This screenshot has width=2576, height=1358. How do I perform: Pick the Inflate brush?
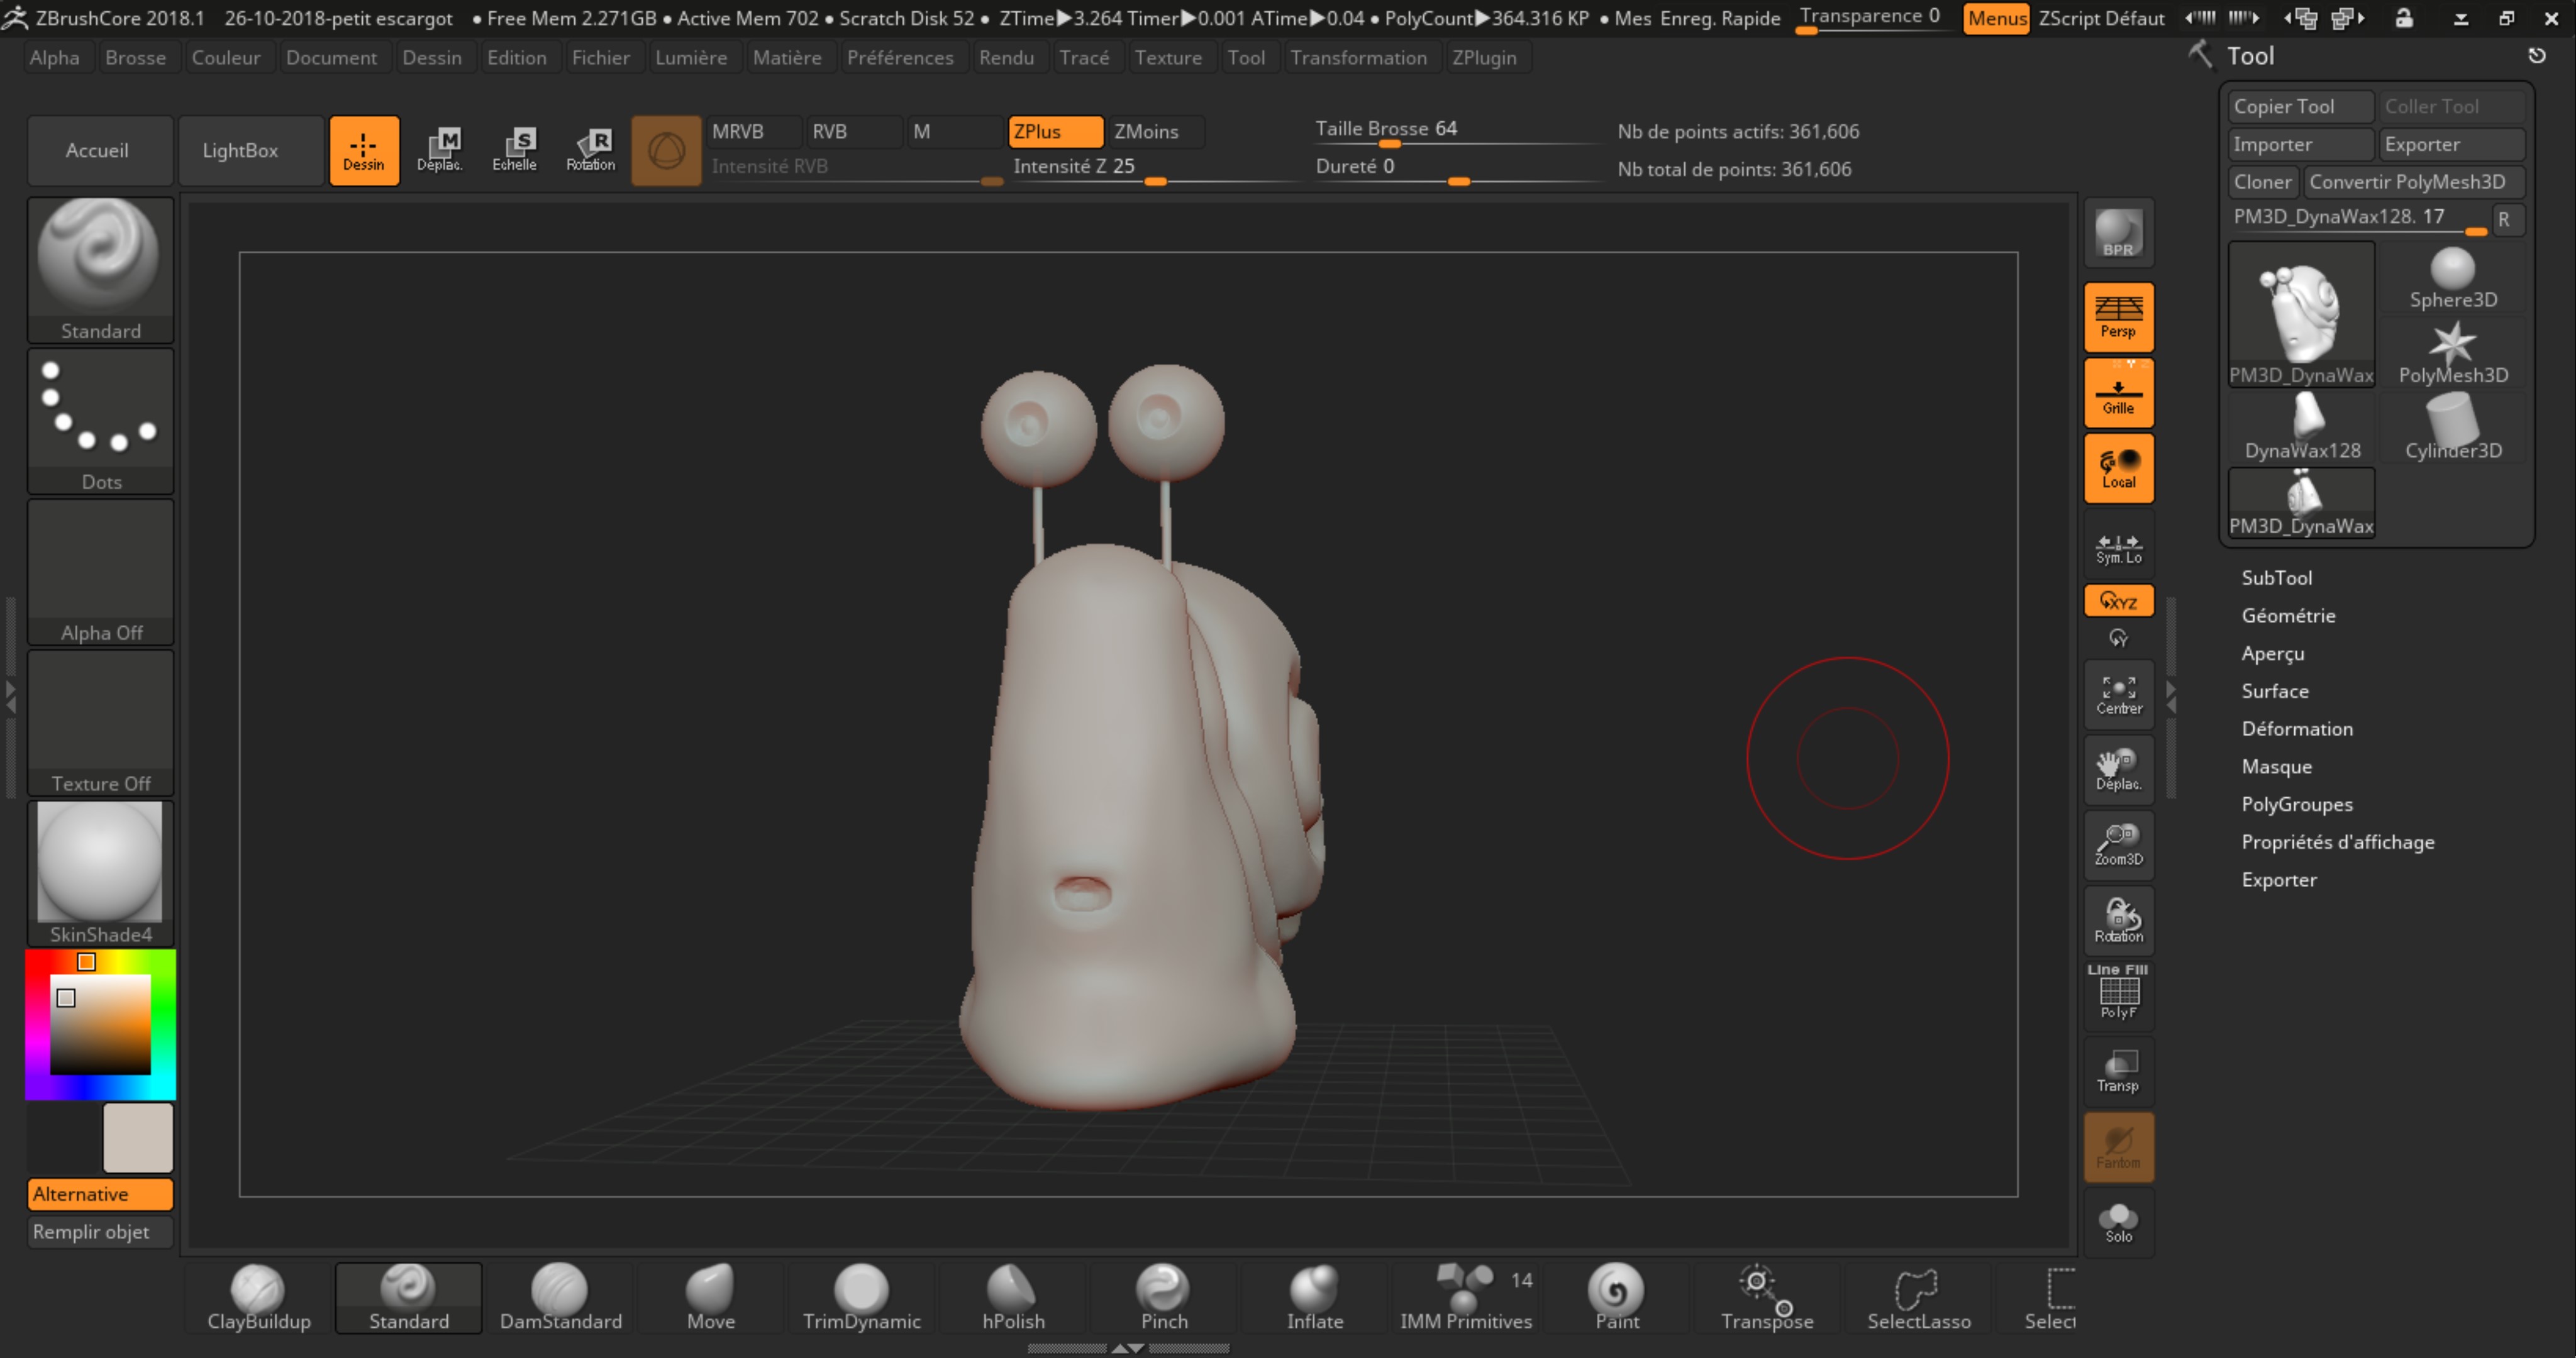click(x=1314, y=1296)
